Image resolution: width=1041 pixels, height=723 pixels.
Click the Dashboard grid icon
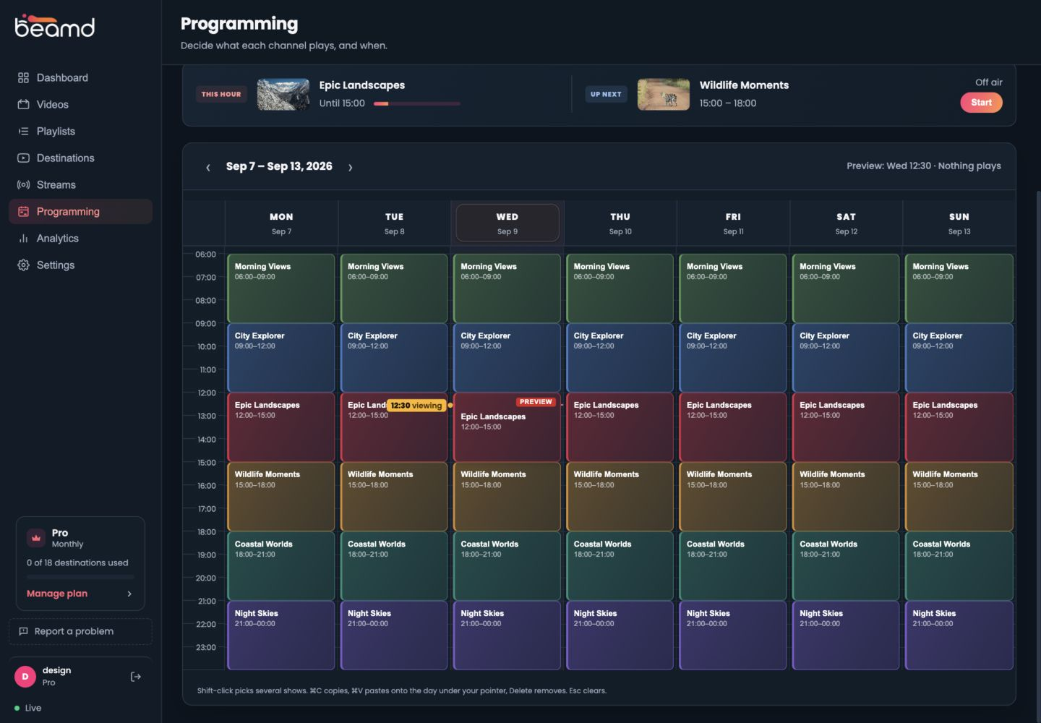[23, 77]
